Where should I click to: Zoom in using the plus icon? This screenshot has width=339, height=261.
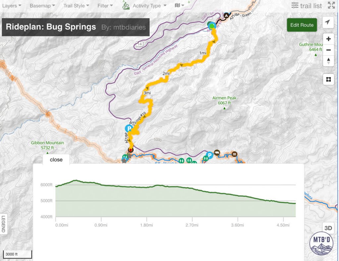click(x=328, y=39)
